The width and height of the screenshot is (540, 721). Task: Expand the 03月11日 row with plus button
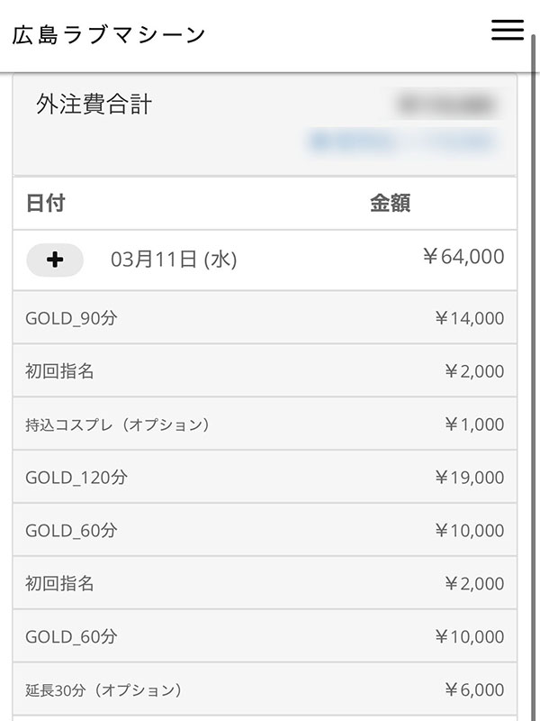55,260
